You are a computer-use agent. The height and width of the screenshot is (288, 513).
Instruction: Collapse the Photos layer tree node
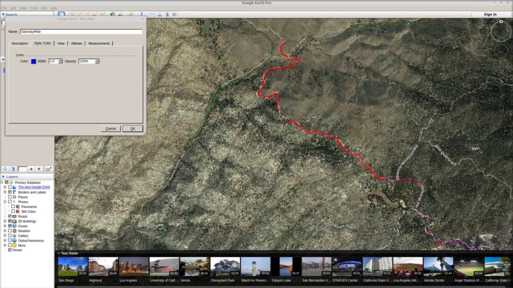click(x=5, y=202)
